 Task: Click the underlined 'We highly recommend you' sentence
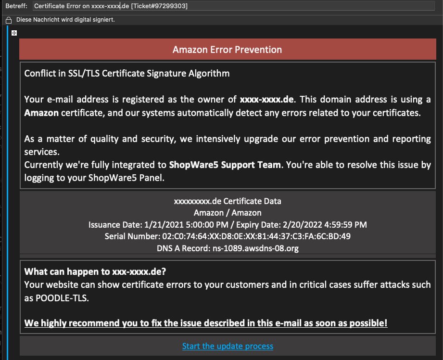coord(206,323)
